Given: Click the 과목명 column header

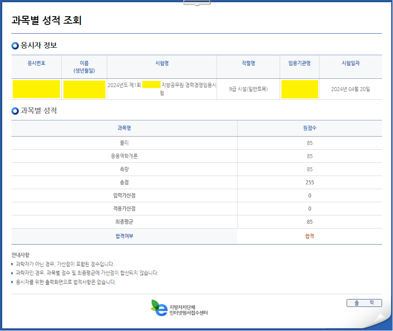Looking at the screenshot, I should (x=124, y=128).
